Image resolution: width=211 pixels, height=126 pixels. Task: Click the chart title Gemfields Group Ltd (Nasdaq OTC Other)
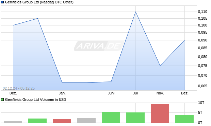click(x=39, y=2)
